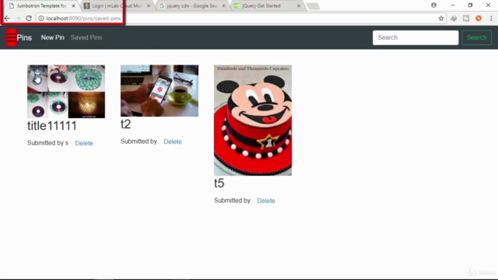Image resolution: width=498 pixels, height=280 pixels.
Task: Bookmark this page with the star icon
Action: pos(441,19)
